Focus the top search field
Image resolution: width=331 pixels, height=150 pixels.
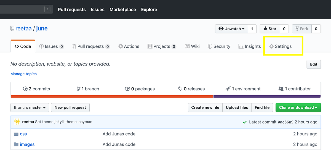(22, 9)
